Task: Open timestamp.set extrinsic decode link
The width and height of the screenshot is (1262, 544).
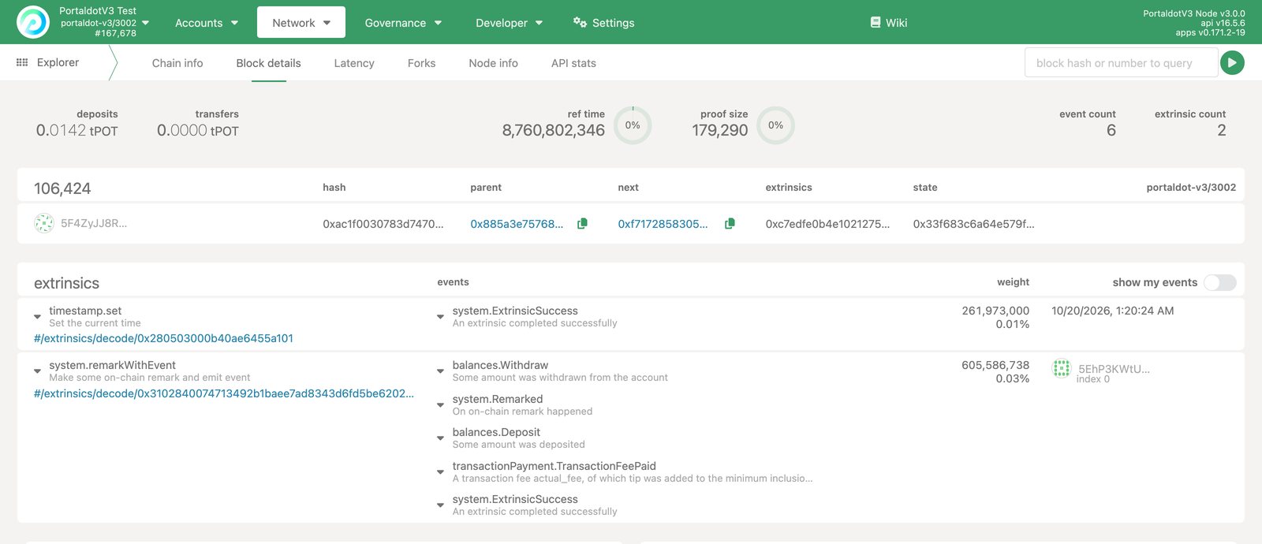Action: click(x=163, y=338)
